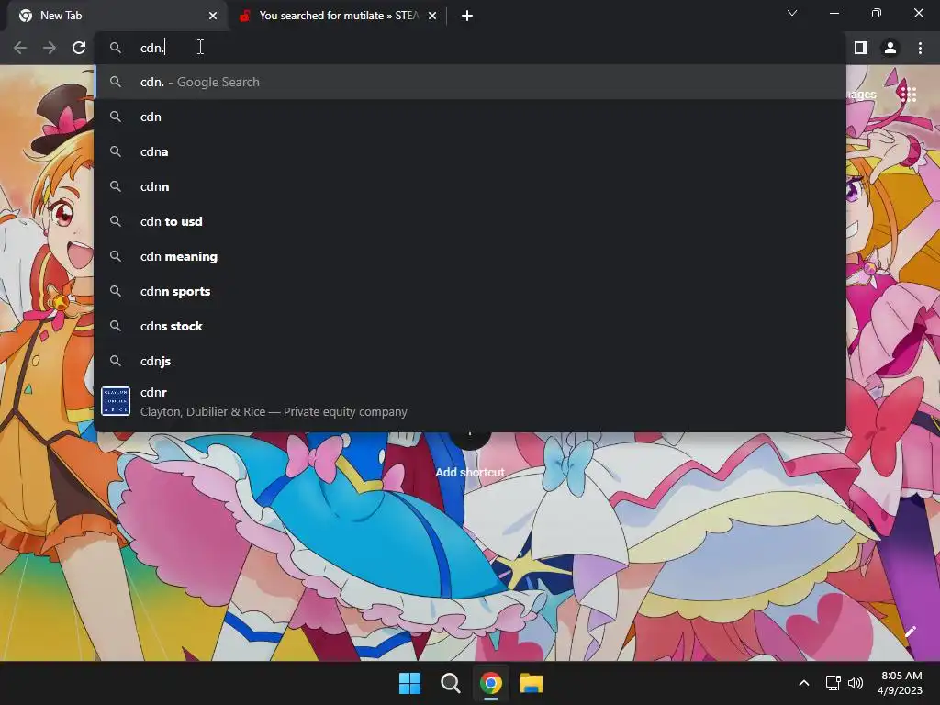
Task: Click the magnifier icon beside 'cdn meaning'
Action: click(x=116, y=256)
